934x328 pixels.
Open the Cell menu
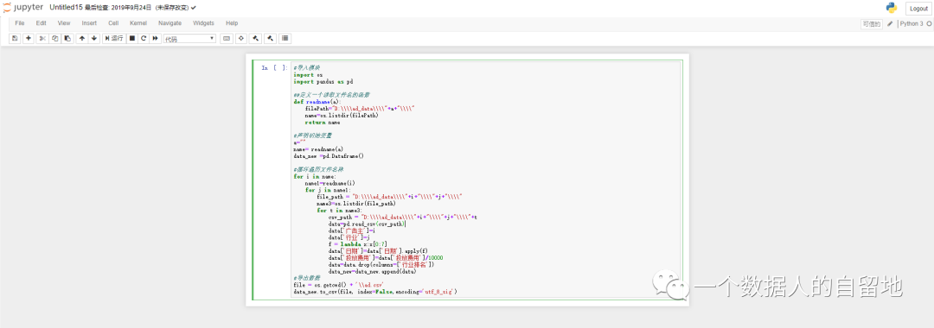pos(113,23)
